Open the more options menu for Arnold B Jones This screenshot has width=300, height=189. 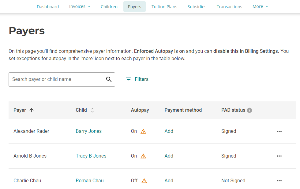coord(279,156)
